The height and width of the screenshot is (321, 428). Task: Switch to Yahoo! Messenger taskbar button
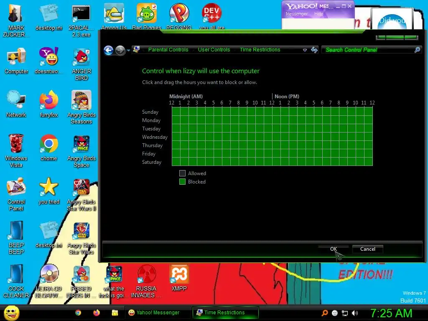coord(158,313)
